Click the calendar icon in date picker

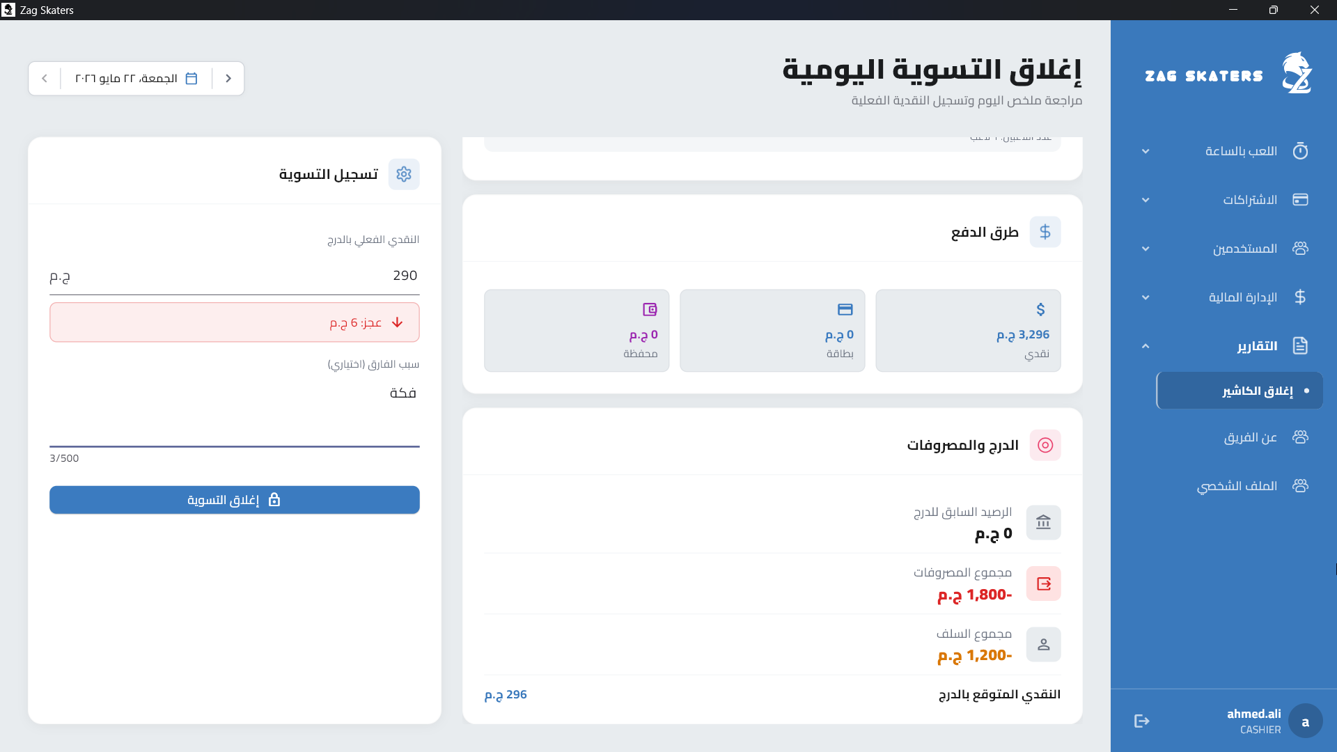pyautogui.click(x=191, y=79)
